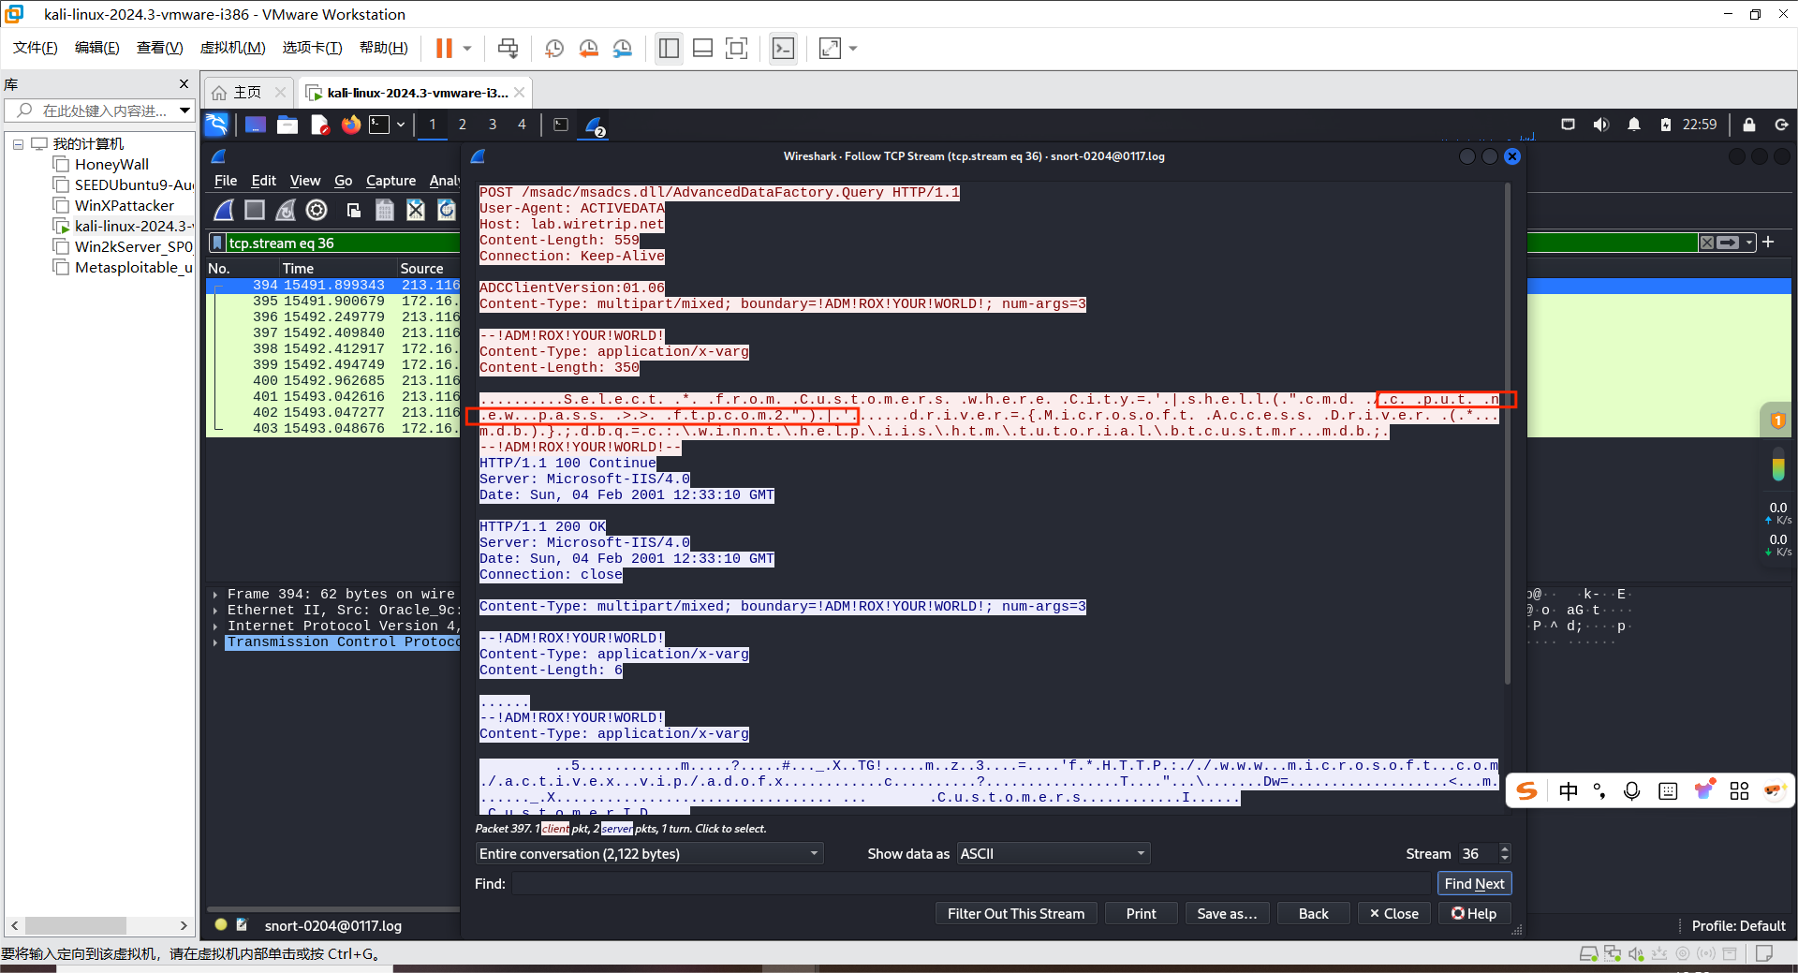
Task: Click the Filter Out This Stream button
Action: point(1016,914)
